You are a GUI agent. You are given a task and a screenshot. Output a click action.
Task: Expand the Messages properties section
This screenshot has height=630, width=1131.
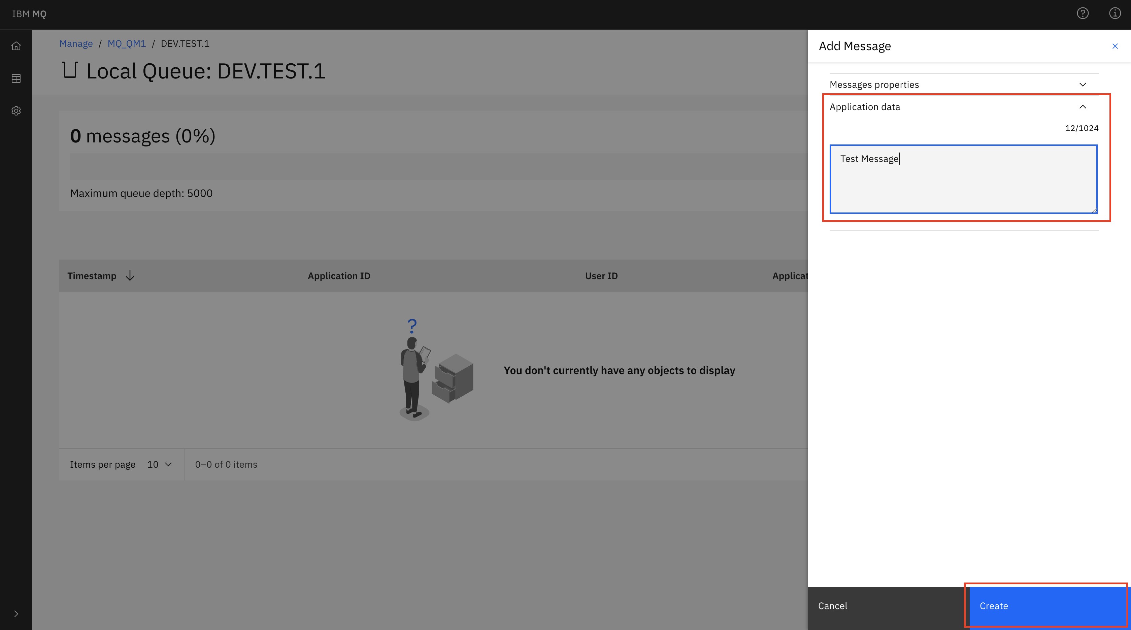pos(1083,84)
